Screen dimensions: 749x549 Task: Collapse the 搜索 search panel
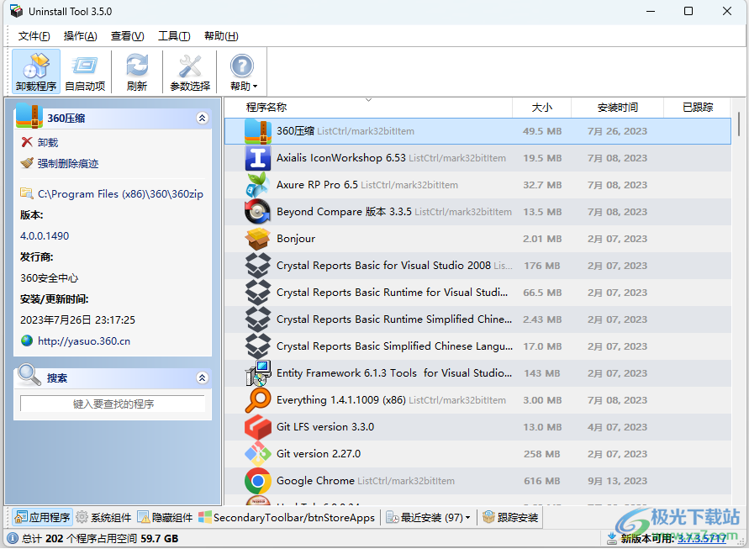tap(202, 378)
